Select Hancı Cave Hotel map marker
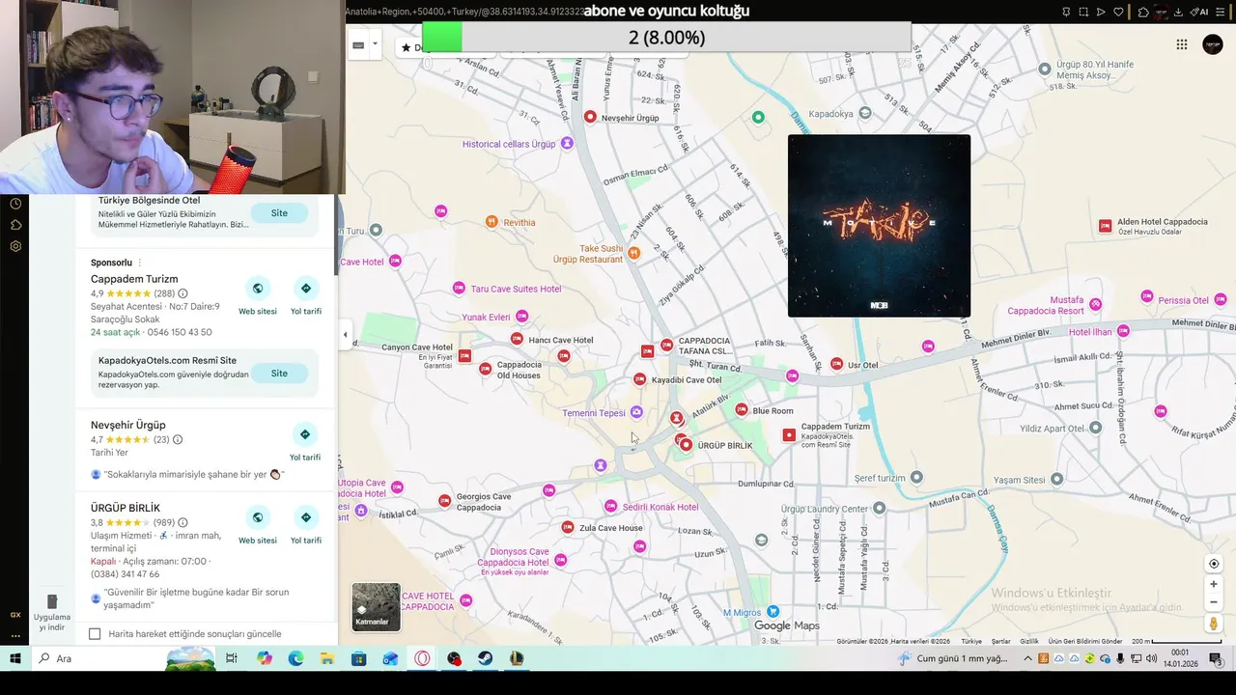 pyautogui.click(x=517, y=340)
